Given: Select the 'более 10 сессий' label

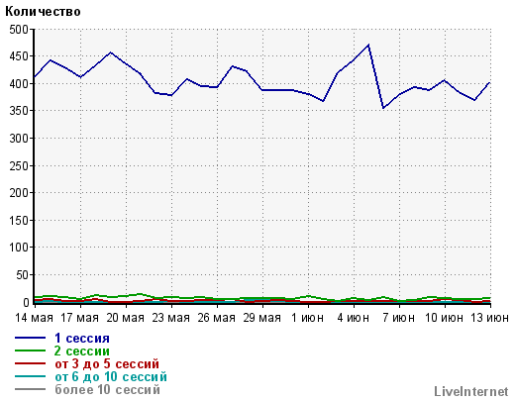Looking at the screenshot, I should coord(107,389).
